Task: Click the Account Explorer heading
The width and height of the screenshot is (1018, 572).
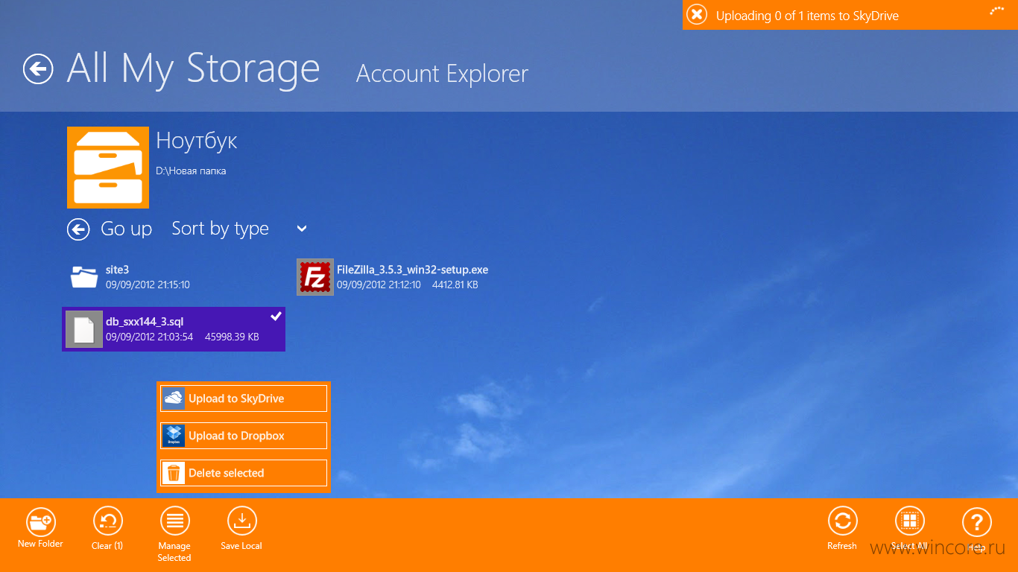Action: (x=442, y=74)
